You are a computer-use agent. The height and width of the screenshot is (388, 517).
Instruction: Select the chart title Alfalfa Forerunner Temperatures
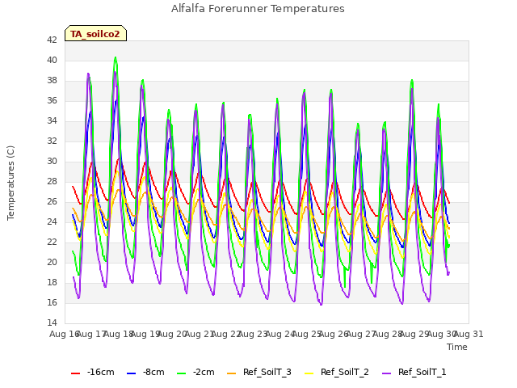tap(258, 9)
